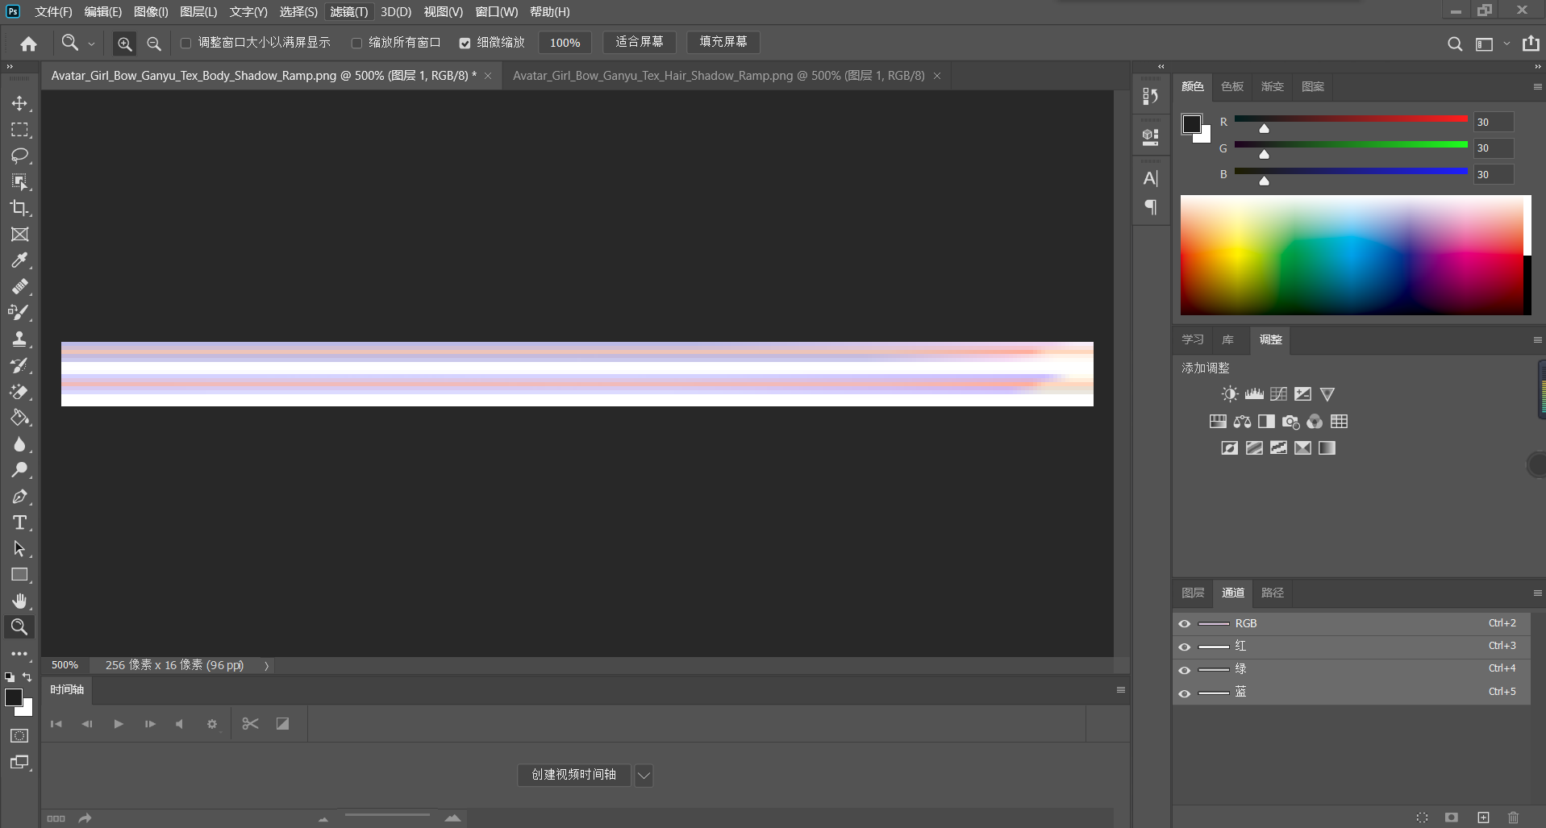Switch to the Hair_Shadow_Ramp document tab
Screen dimensions: 1546x828
pos(719,76)
